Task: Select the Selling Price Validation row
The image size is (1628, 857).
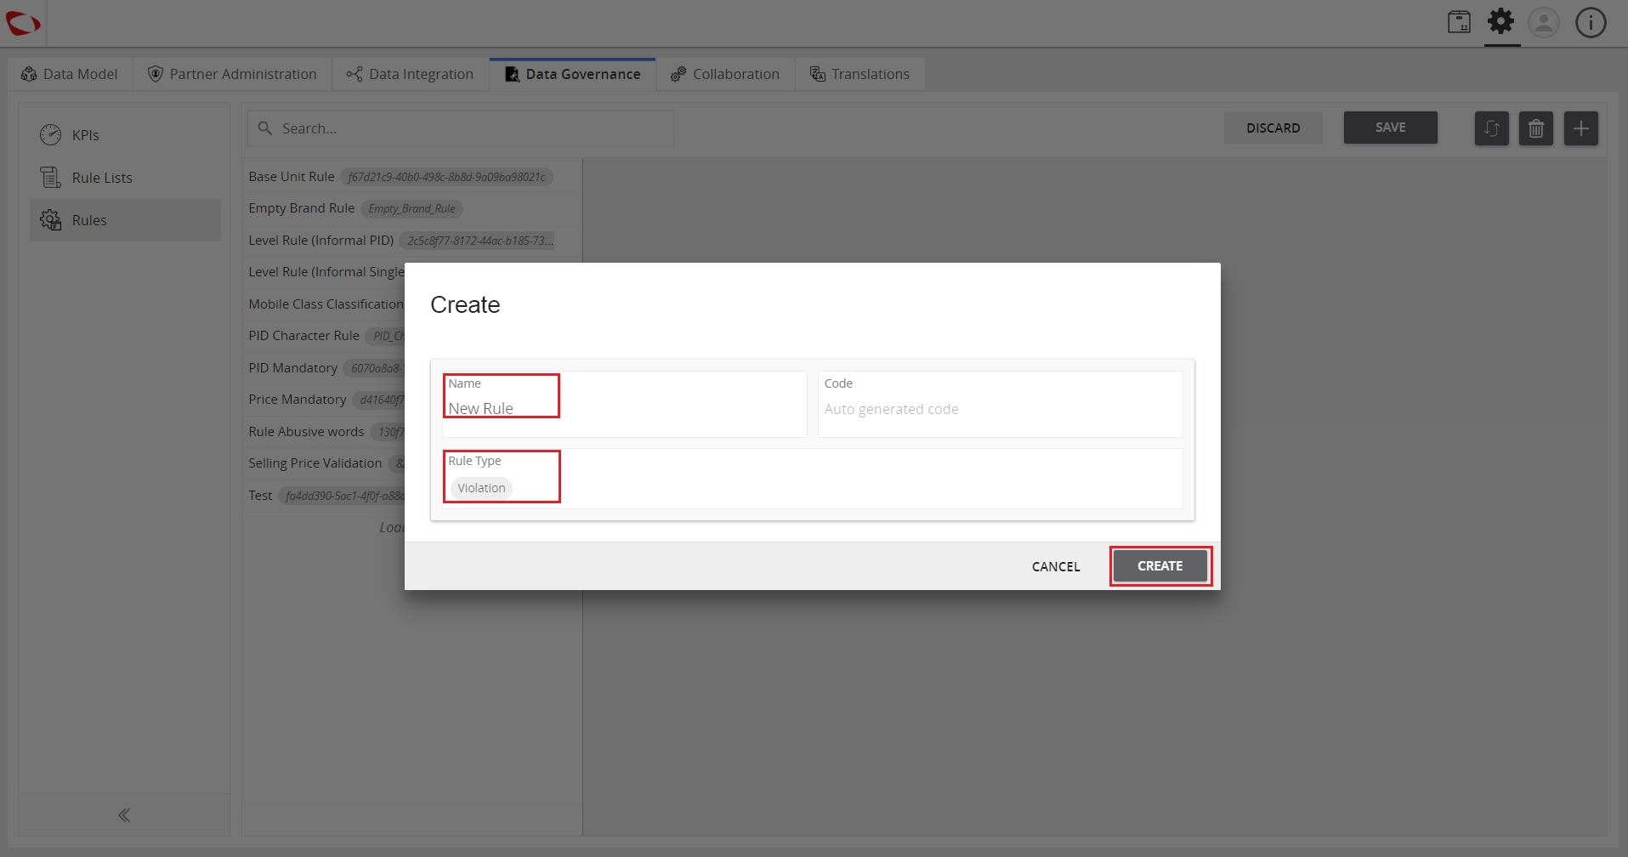Action: 324,463
